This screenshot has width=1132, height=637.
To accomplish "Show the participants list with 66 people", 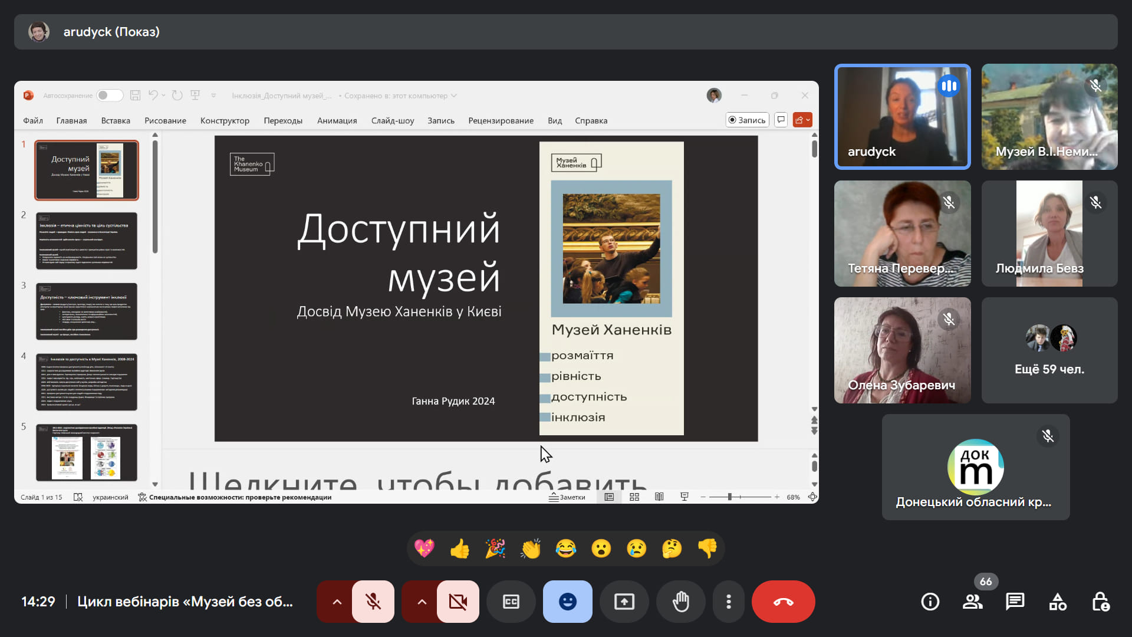I will [972, 602].
